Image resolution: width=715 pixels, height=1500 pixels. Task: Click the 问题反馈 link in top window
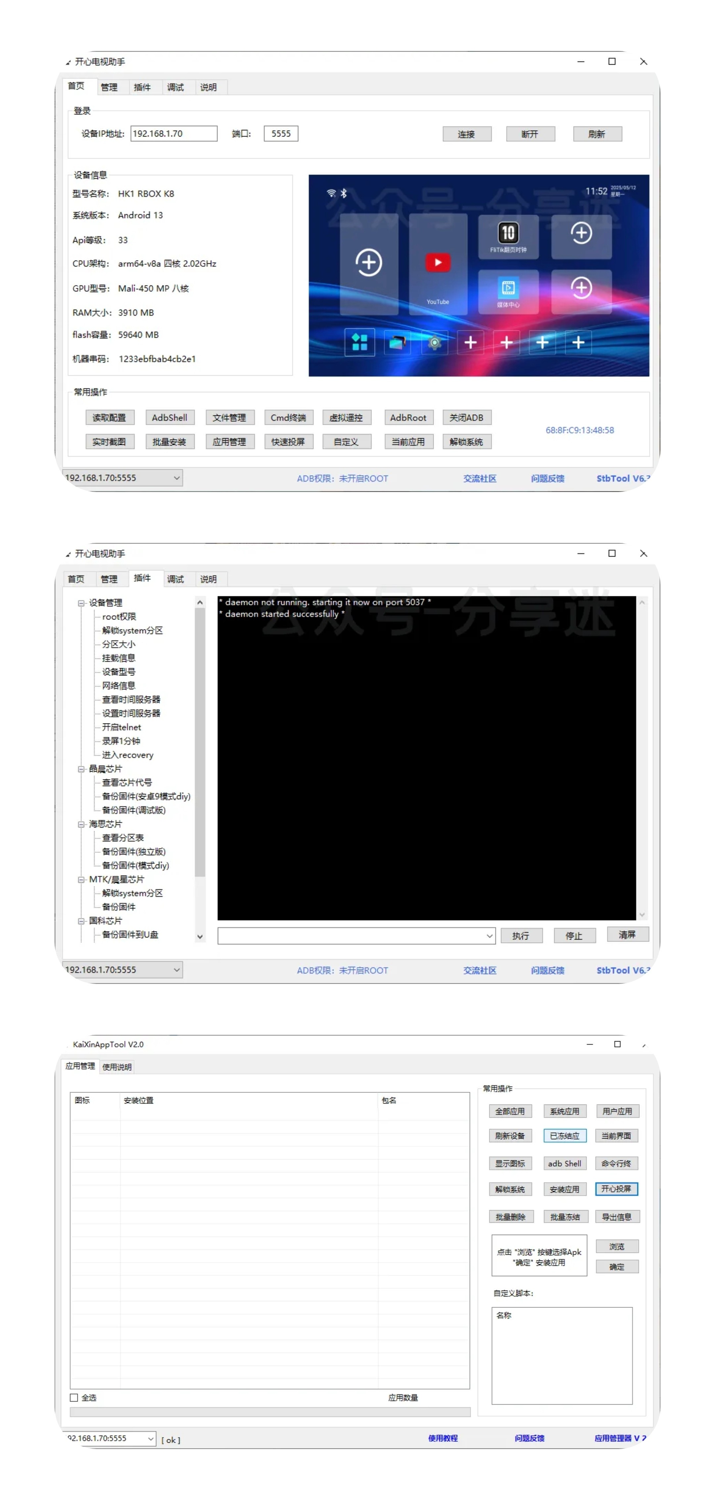[548, 478]
